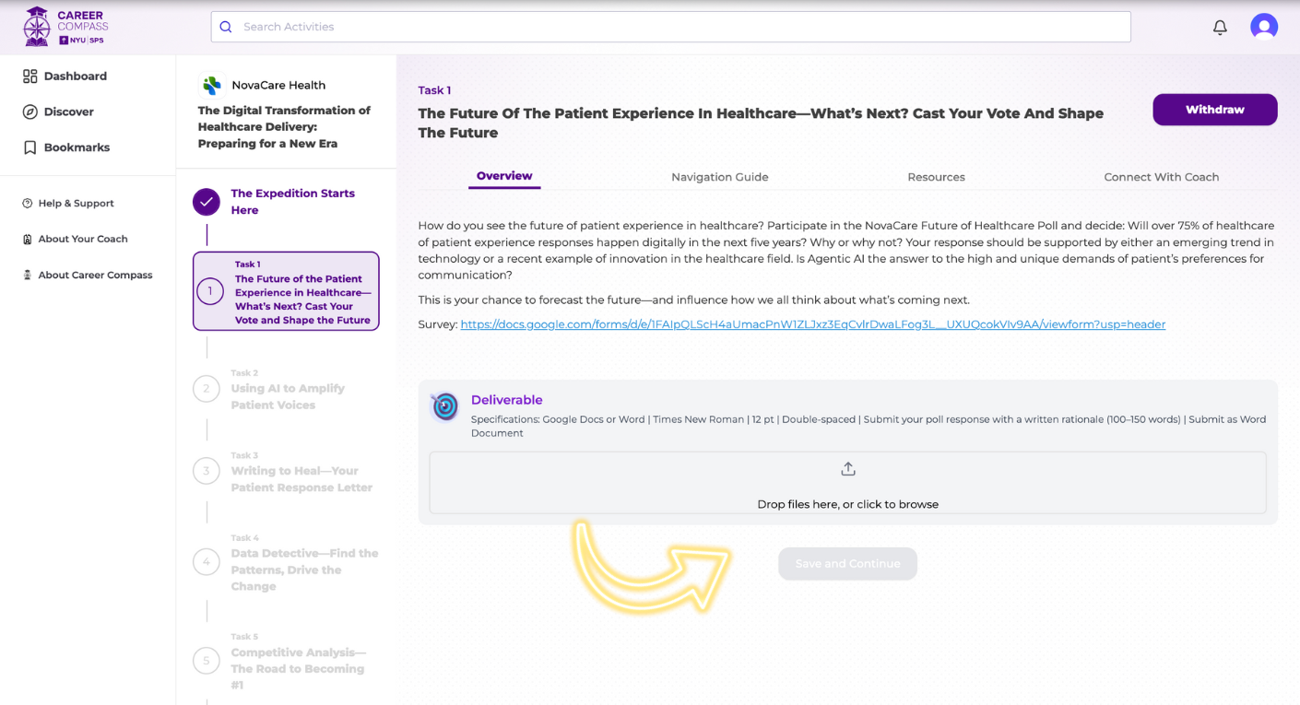Go to the Connect With Coach tab
This screenshot has height=705, width=1300.
[1161, 177]
